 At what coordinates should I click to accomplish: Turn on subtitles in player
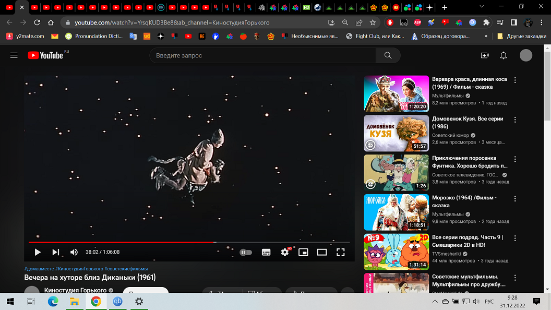(x=266, y=253)
